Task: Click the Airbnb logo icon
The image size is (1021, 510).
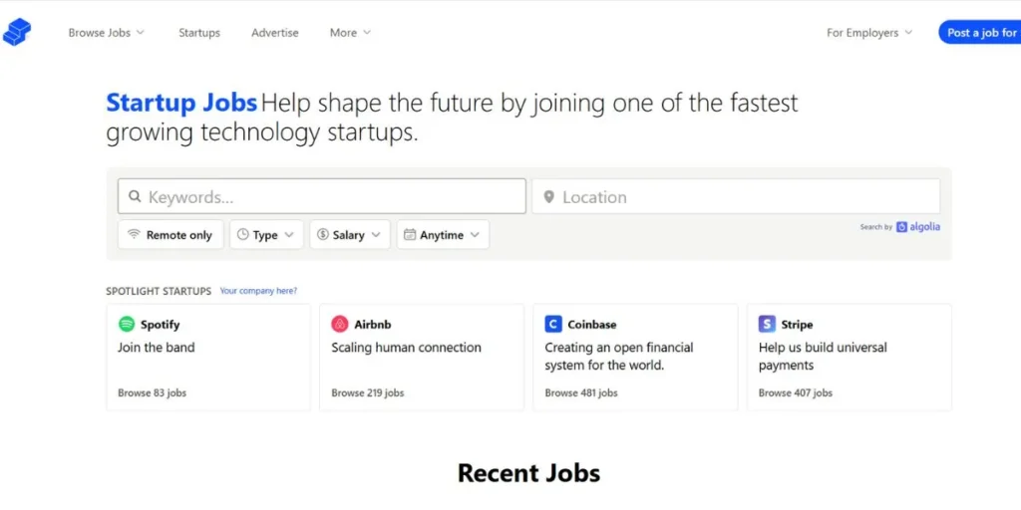Action: [340, 324]
